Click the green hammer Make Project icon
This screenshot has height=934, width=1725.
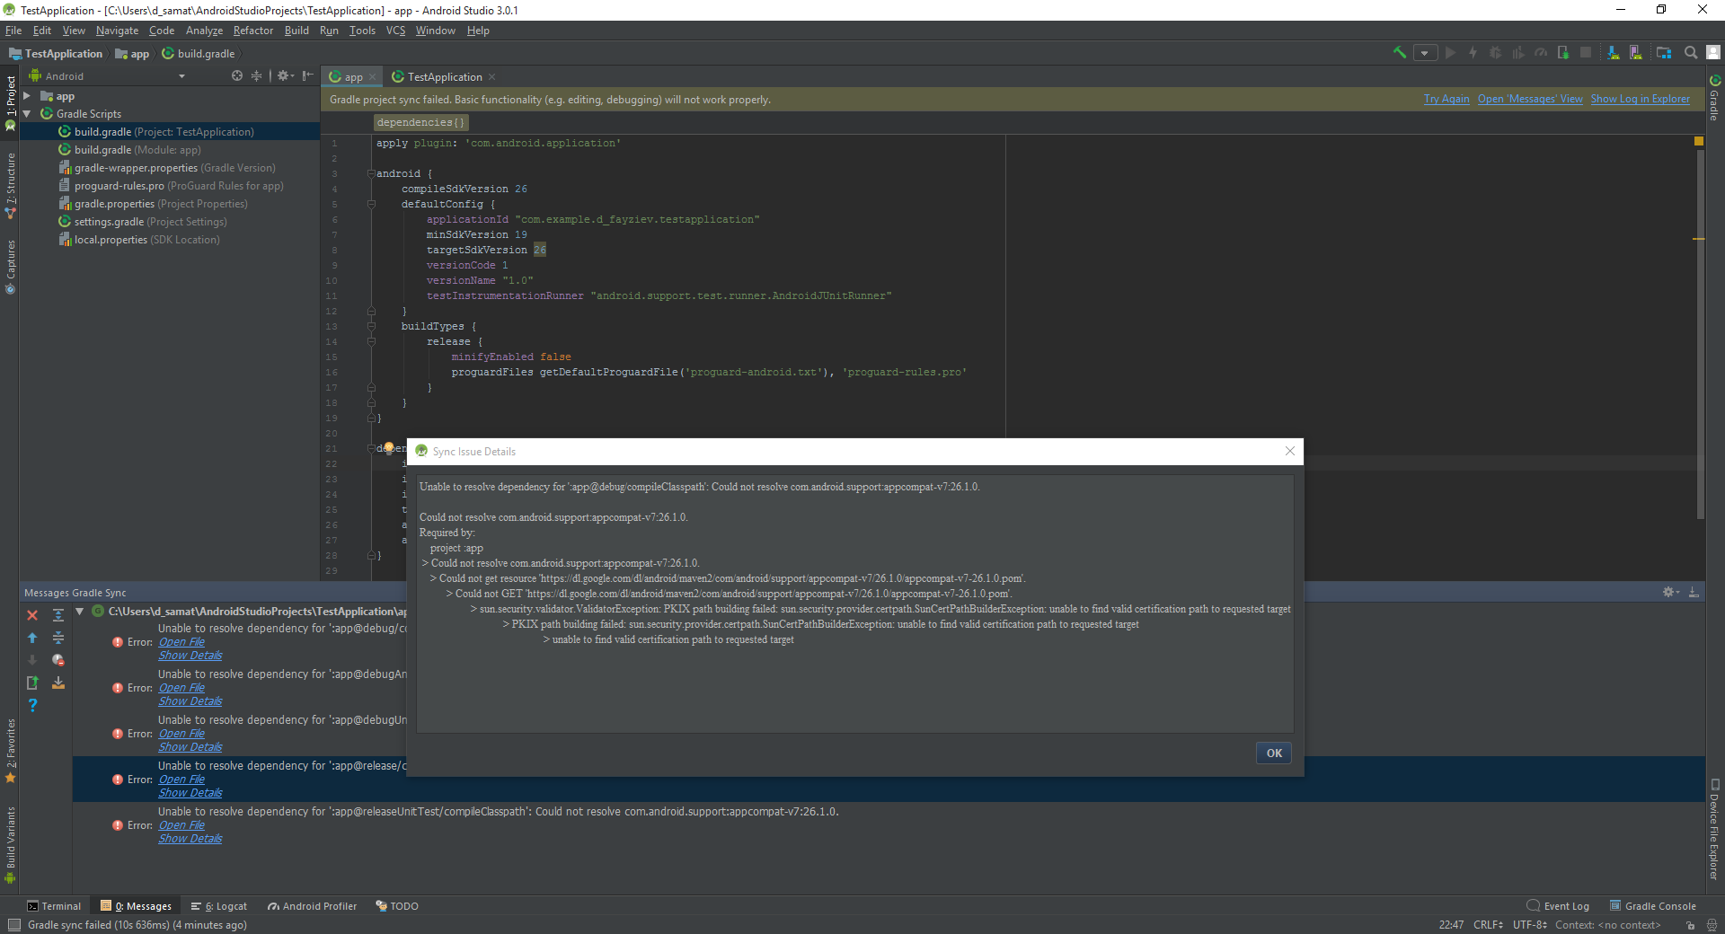pos(1399,53)
